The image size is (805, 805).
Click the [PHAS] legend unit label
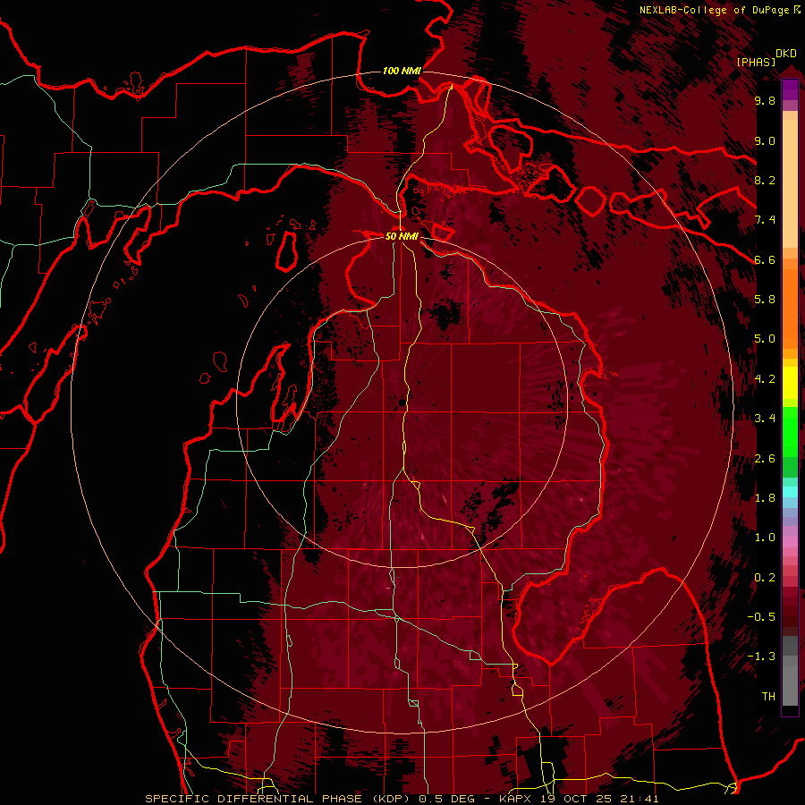click(756, 62)
